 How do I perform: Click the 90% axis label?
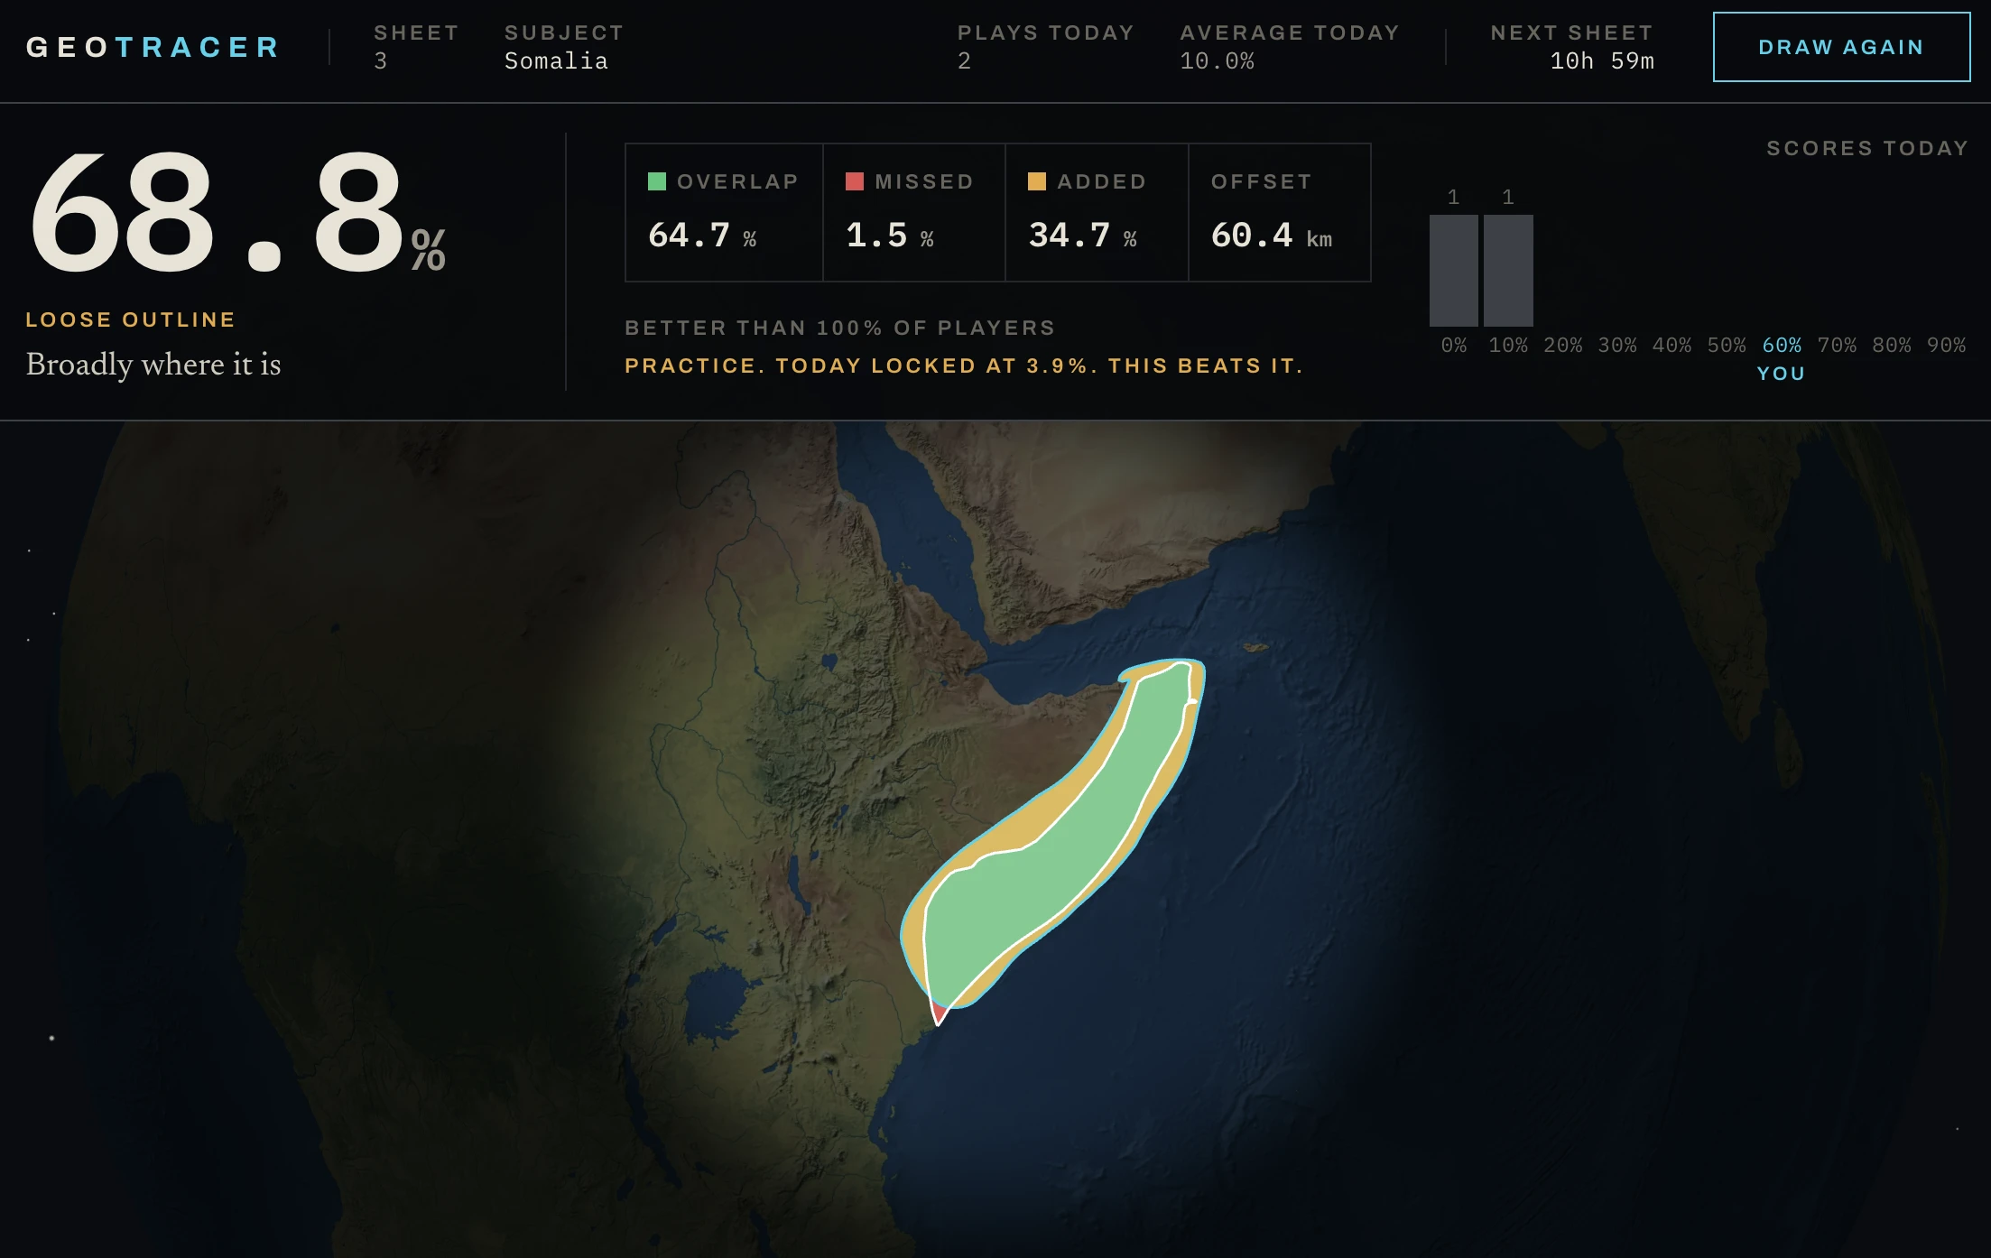[1946, 345]
